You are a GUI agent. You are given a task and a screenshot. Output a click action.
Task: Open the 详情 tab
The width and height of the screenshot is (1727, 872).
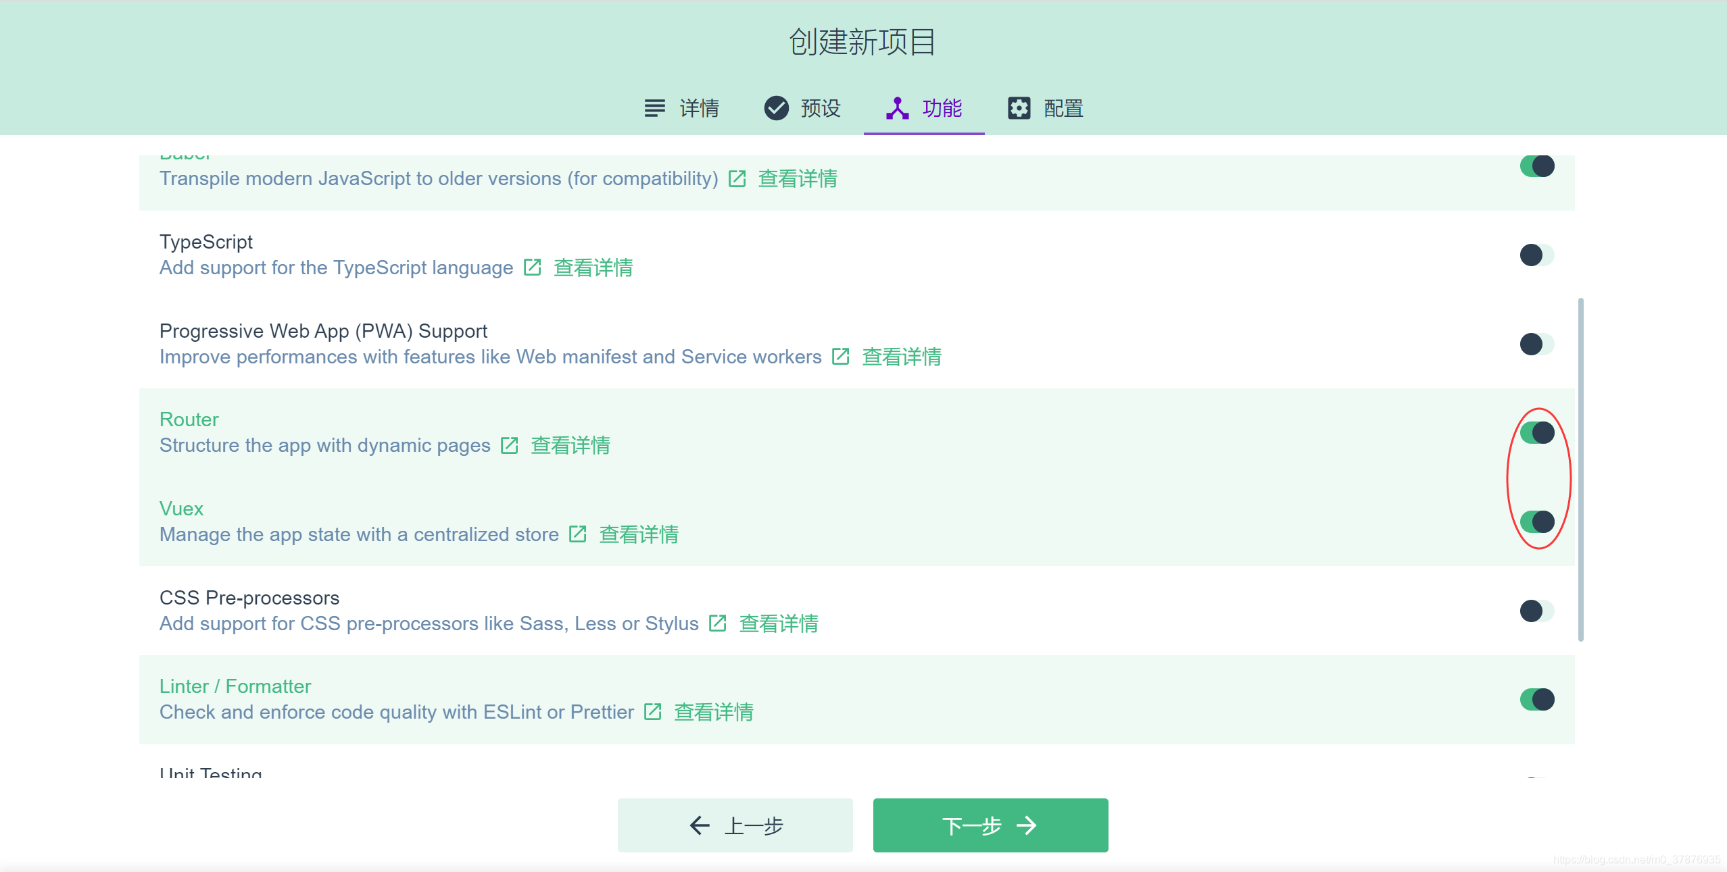click(x=682, y=108)
